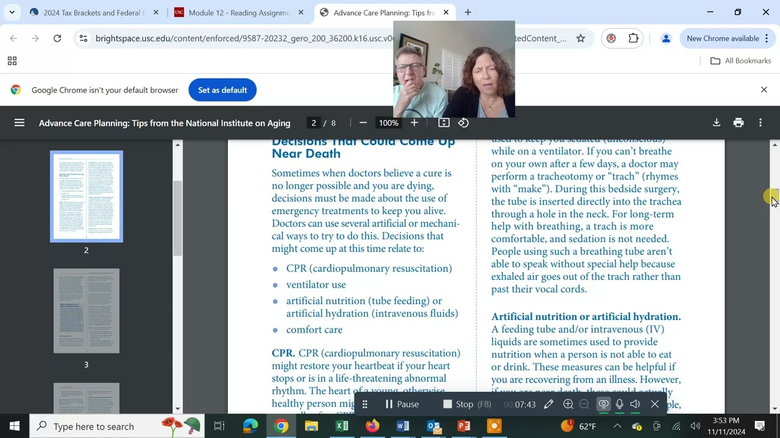Toggle system audio in recorder toolbar
Viewport: 780px width, 438px height.
[636, 404]
